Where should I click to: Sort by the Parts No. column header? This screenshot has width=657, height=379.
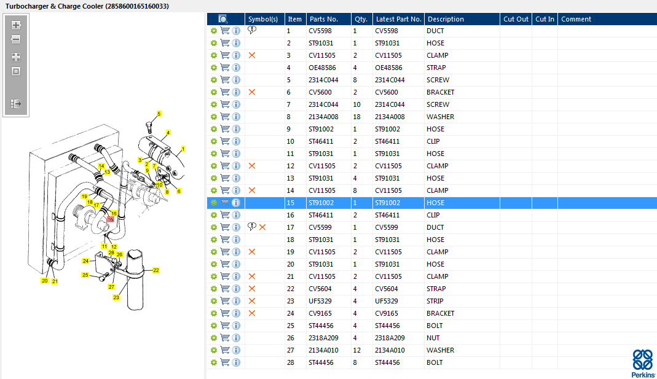(328, 19)
